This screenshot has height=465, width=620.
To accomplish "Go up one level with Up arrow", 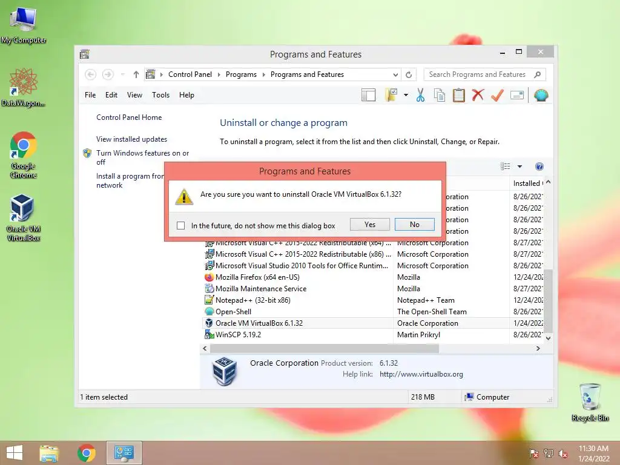I will click(x=136, y=74).
